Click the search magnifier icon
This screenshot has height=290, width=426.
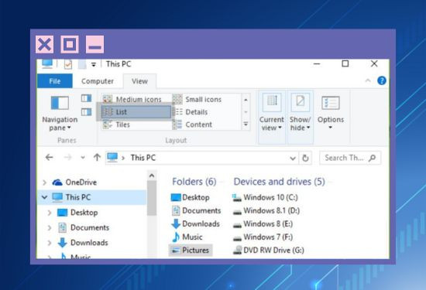pos(373,158)
